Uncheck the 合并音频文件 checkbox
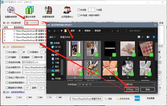Screen dimensions: 167x106 (7, 67)
